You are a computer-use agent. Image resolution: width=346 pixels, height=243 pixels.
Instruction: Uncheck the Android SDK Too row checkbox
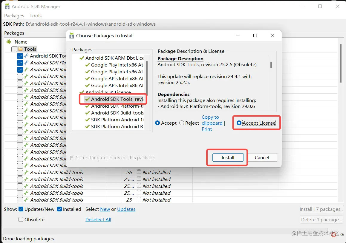pos(20,56)
